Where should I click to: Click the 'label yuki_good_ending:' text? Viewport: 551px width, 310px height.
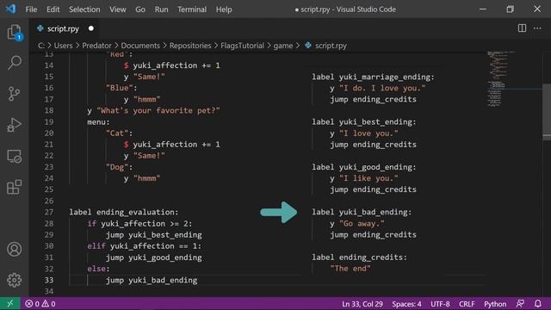coord(364,167)
